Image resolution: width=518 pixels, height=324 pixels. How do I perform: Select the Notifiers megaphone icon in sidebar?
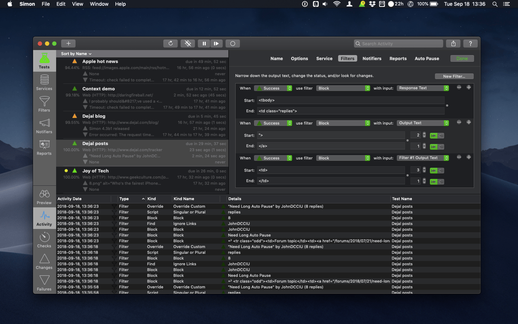[x=44, y=125]
